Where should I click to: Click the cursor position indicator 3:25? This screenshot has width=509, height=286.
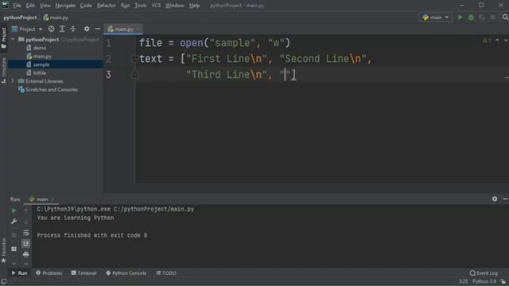click(463, 281)
